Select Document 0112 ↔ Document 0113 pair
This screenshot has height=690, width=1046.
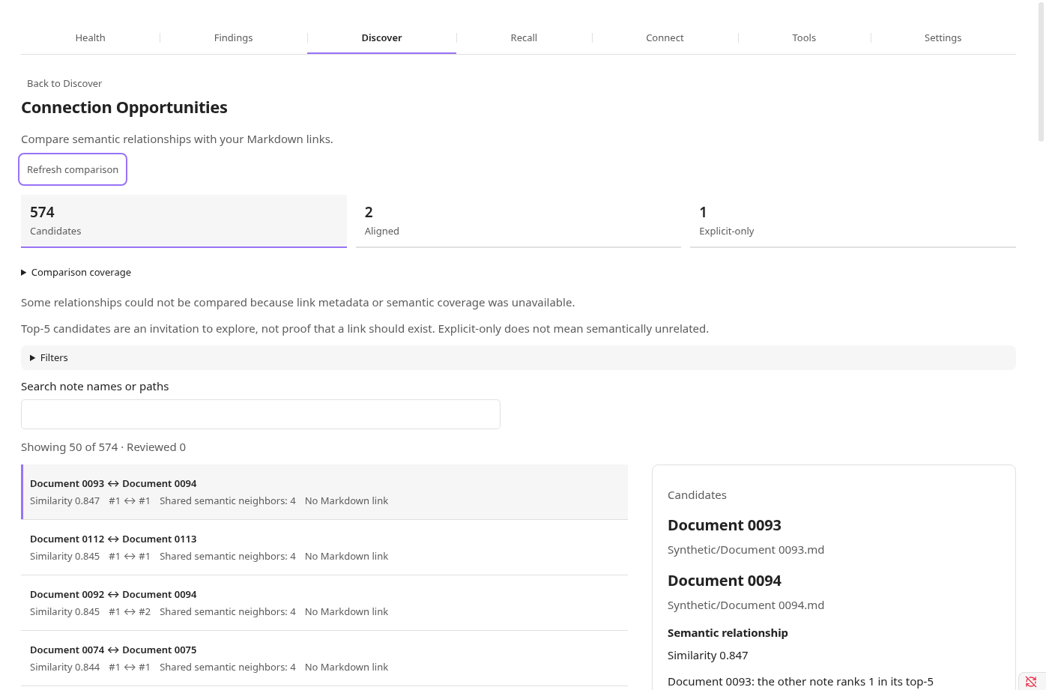coord(324,548)
